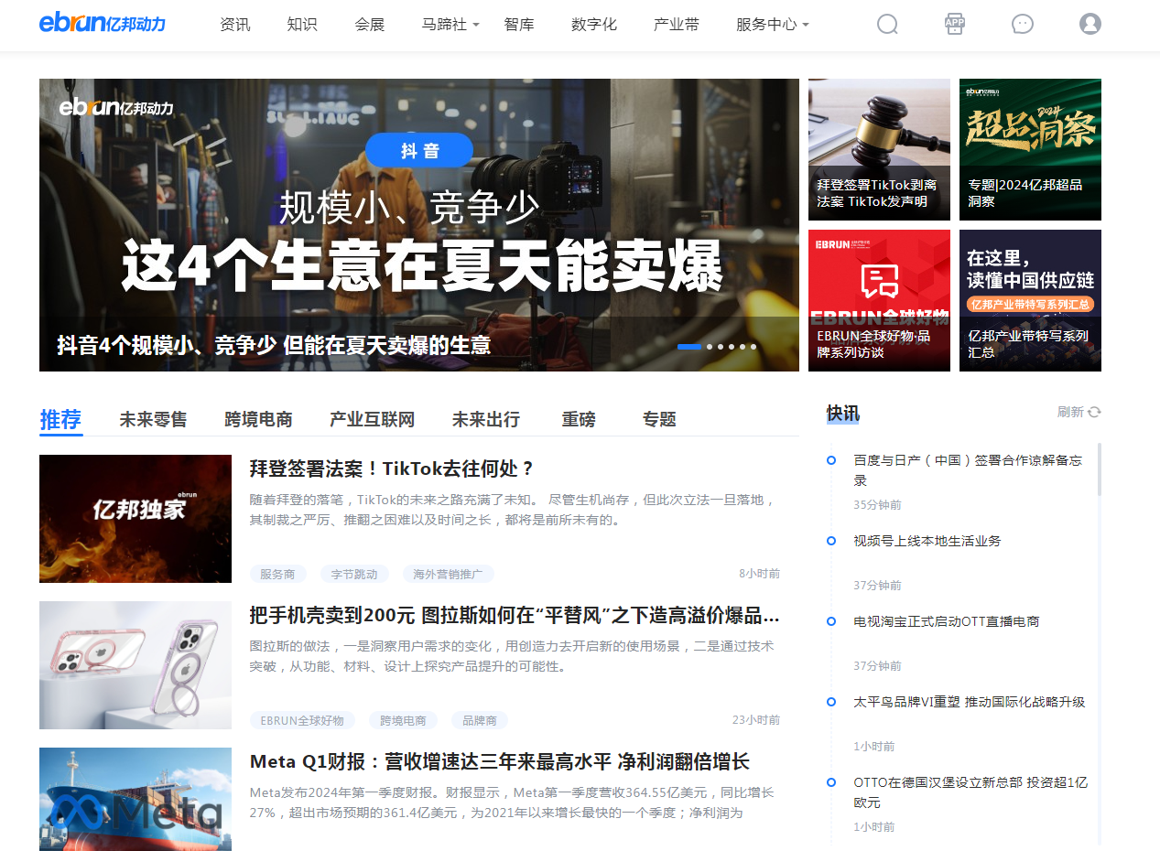
Task: Open the 亿邦产业带特写系列汇总 thumbnail
Action: click(1030, 300)
